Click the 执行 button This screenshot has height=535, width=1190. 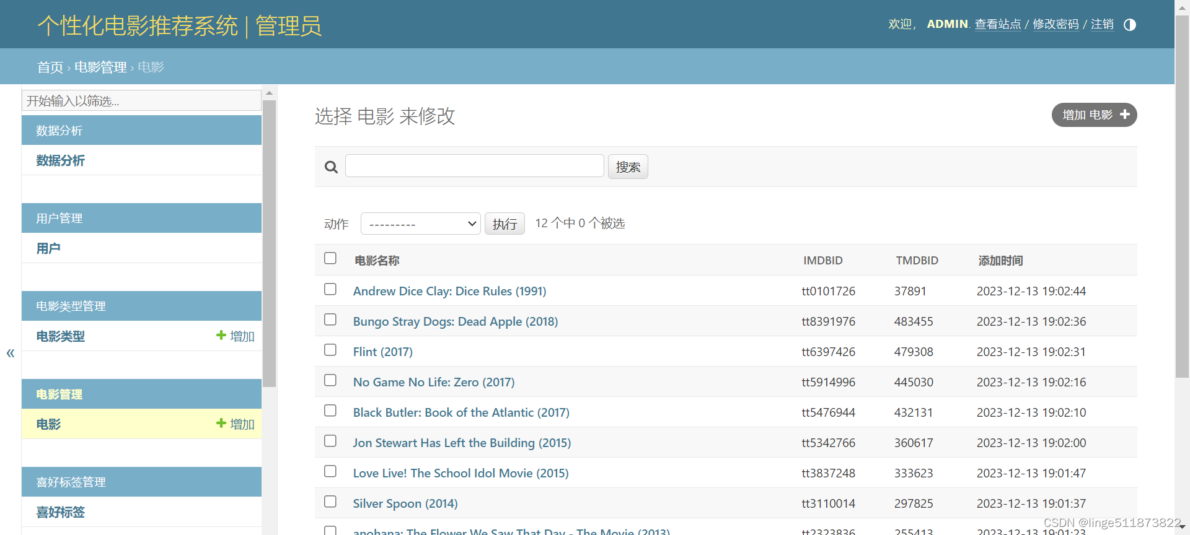click(505, 224)
